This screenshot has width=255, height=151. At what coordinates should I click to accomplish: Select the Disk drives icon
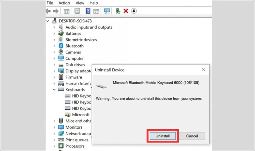pyautogui.click(x=61, y=65)
